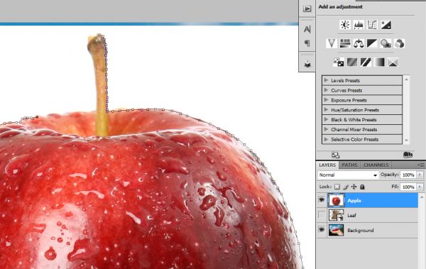
Task: Add a Hue/Saturation adjustment
Action: [x=345, y=43]
